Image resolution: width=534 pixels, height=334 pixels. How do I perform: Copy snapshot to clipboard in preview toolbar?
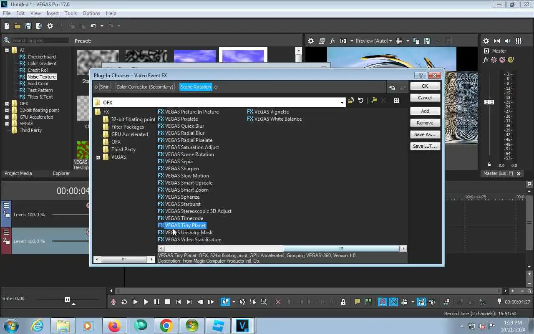pyautogui.click(x=416, y=41)
